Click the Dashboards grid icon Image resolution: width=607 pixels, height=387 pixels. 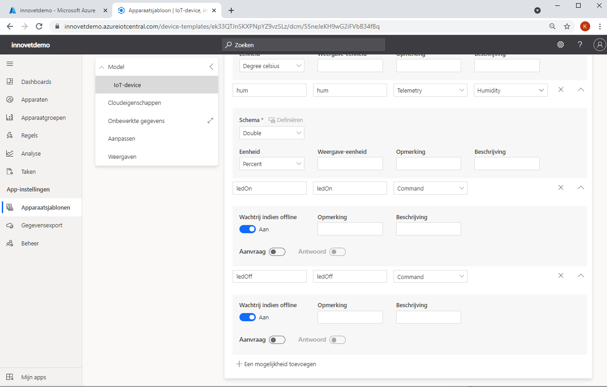[x=10, y=82]
